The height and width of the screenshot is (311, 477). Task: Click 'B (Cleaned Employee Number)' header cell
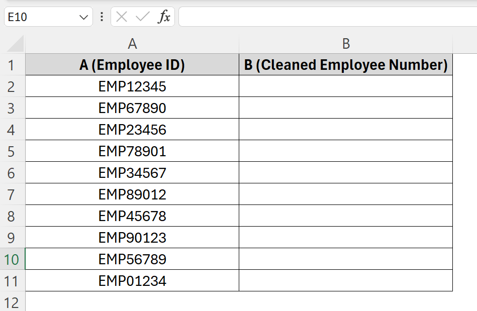346,65
